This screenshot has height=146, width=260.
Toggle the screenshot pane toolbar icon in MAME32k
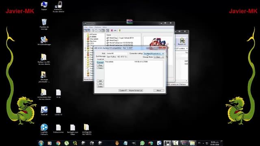89,31
